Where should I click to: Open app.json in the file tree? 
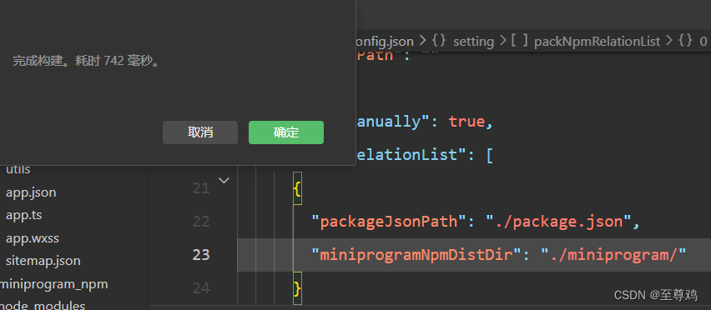pos(31,192)
